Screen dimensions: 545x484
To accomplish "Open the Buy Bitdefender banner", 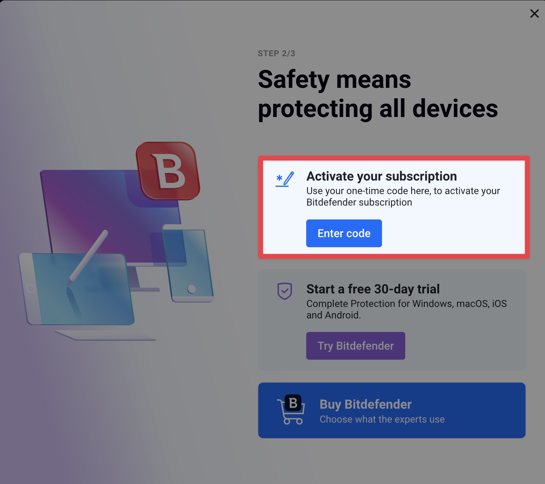I will click(x=392, y=410).
